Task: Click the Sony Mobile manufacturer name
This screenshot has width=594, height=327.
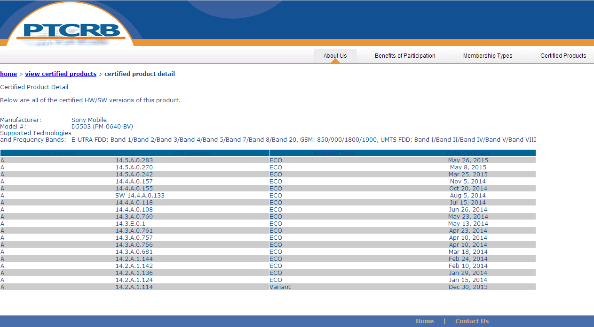Action: (89, 120)
